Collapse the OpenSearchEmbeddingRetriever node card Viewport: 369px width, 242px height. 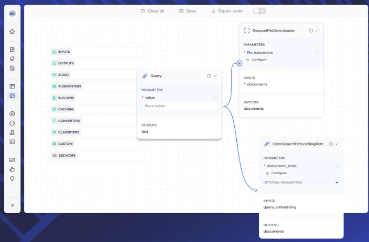pyautogui.click(x=337, y=144)
